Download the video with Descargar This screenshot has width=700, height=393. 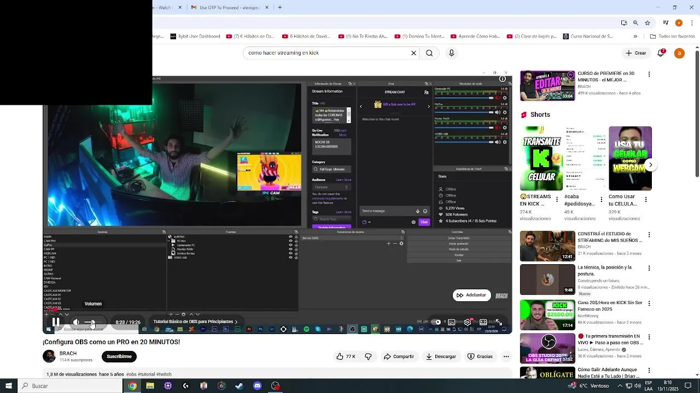[x=441, y=356]
